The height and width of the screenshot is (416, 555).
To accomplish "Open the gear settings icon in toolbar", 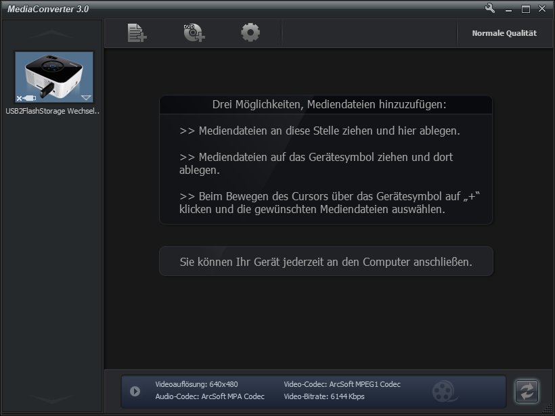I will click(x=250, y=32).
